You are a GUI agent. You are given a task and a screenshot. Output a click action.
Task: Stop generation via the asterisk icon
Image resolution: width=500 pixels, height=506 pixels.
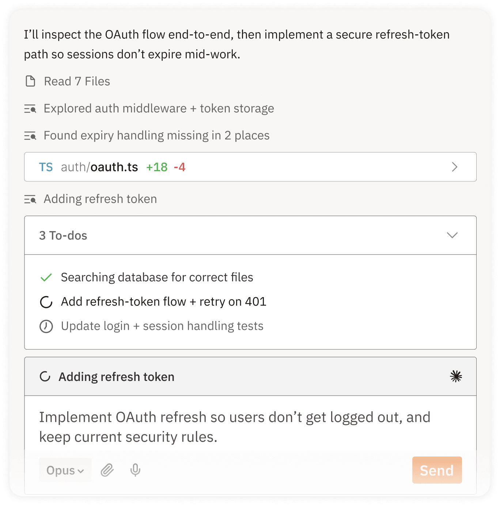456,376
